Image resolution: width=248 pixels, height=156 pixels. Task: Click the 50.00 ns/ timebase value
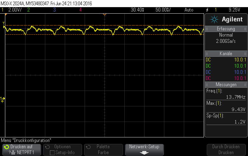click(x=163, y=10)
